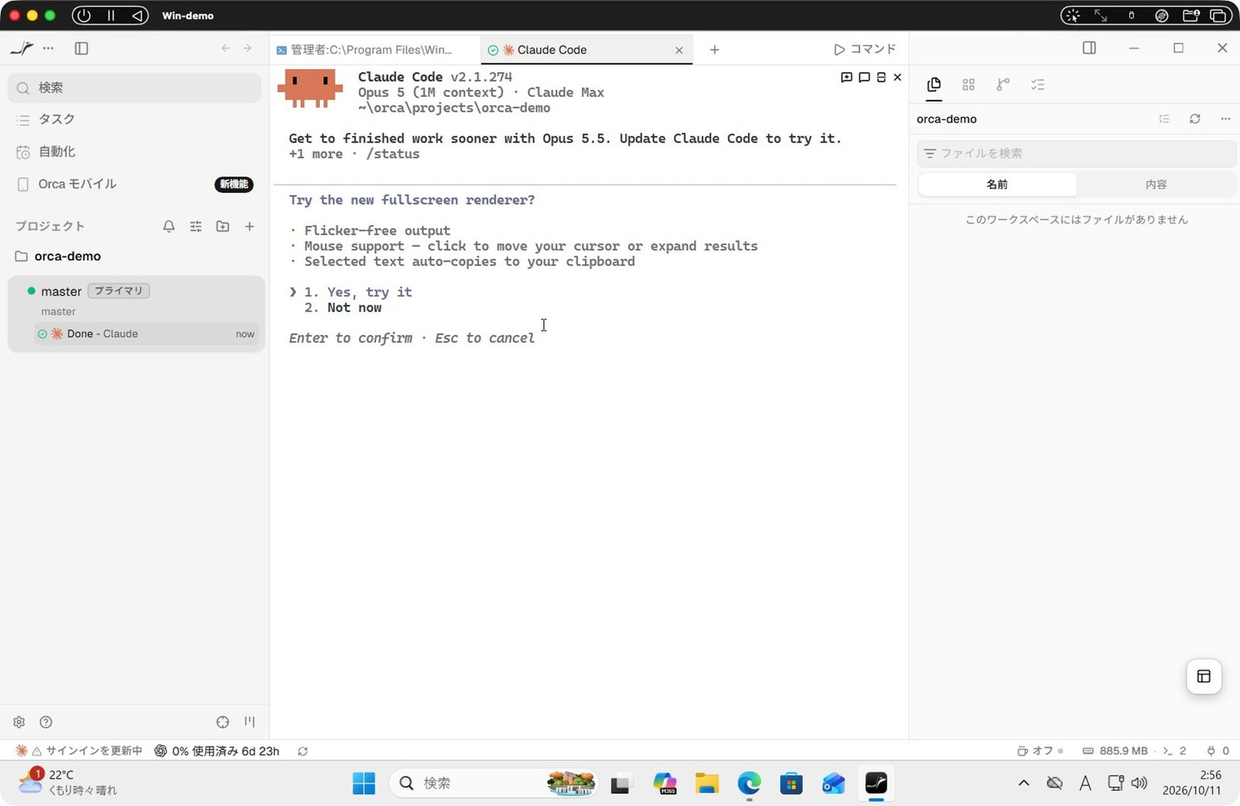1240x806 pixels.
Task: Create a new item with the projects plus icon
Action: (x=250, y=226)
